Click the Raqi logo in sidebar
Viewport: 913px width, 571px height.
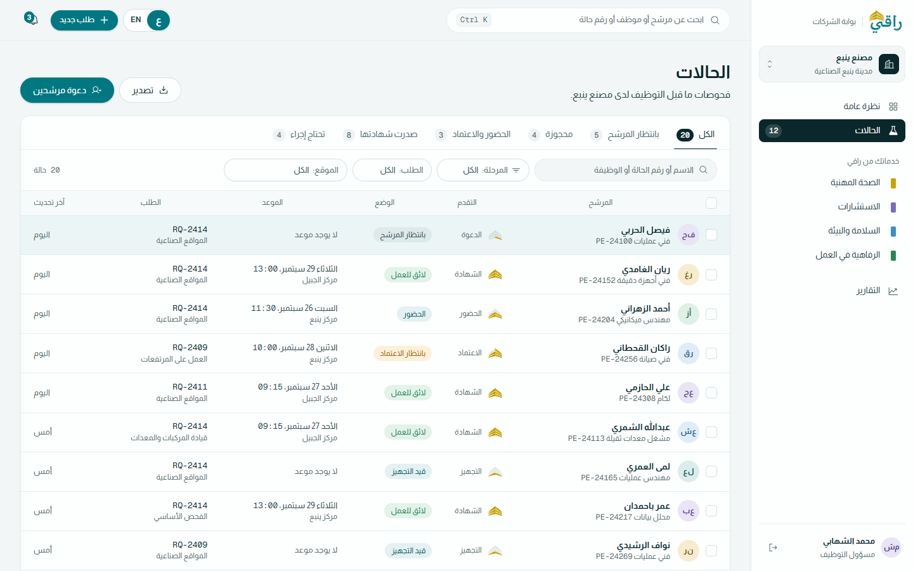click(x=885, y=21)
